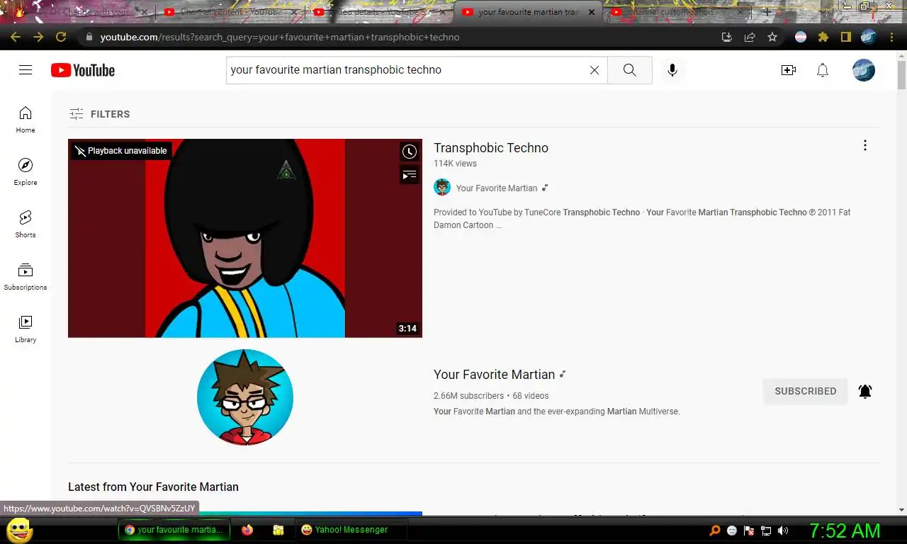Image resolution: width=907 pixels, height=544 pixels.
Task: Open the Chrome three-dot menu
Action: 891,37
